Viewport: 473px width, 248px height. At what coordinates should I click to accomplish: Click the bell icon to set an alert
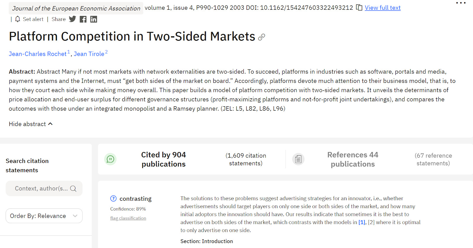click(x=17, y=19)
